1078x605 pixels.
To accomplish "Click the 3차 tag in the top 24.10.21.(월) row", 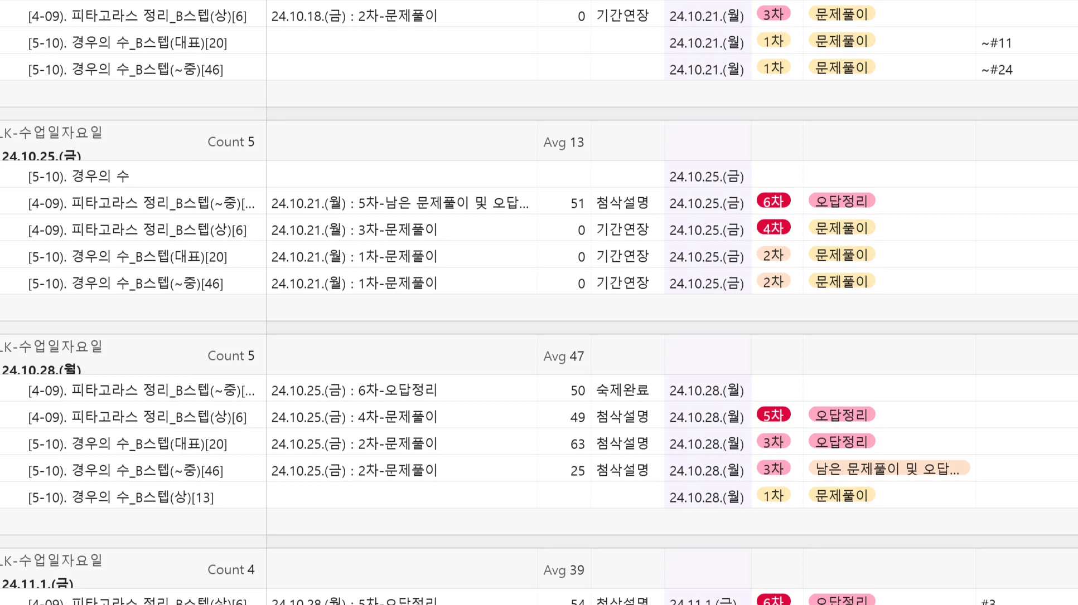I will [x=773, y=14].
